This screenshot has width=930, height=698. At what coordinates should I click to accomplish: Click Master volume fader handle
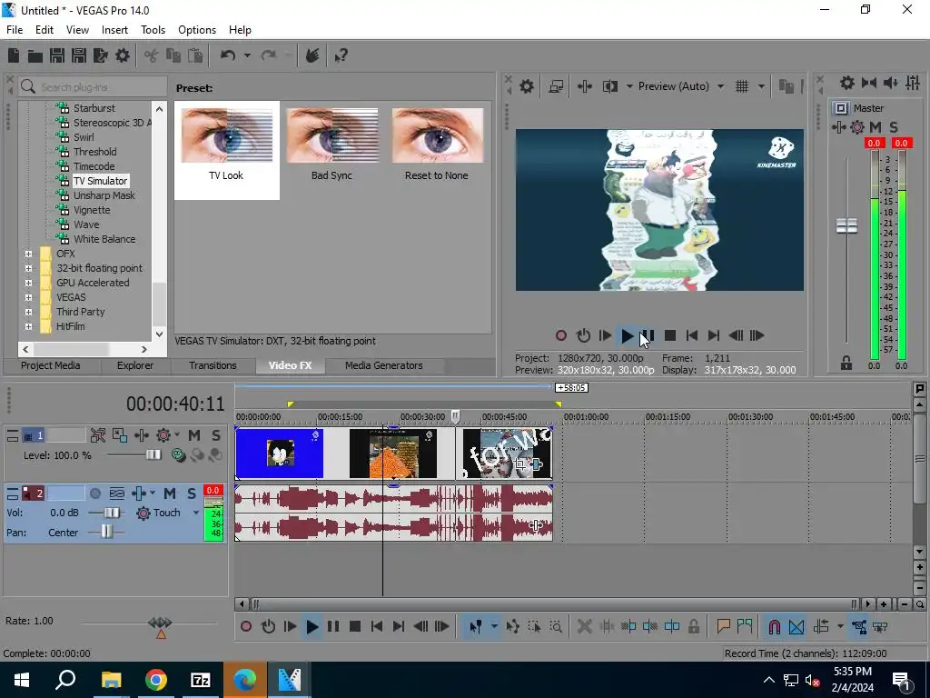tap(846, 226)
